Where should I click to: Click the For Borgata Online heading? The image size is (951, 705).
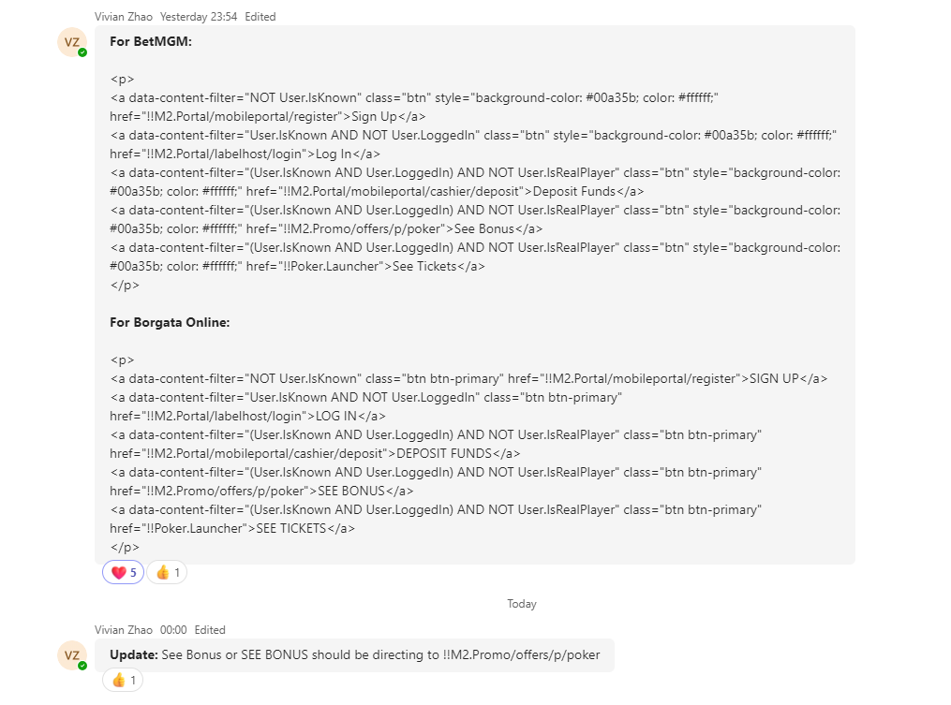(x=170, y=322)
